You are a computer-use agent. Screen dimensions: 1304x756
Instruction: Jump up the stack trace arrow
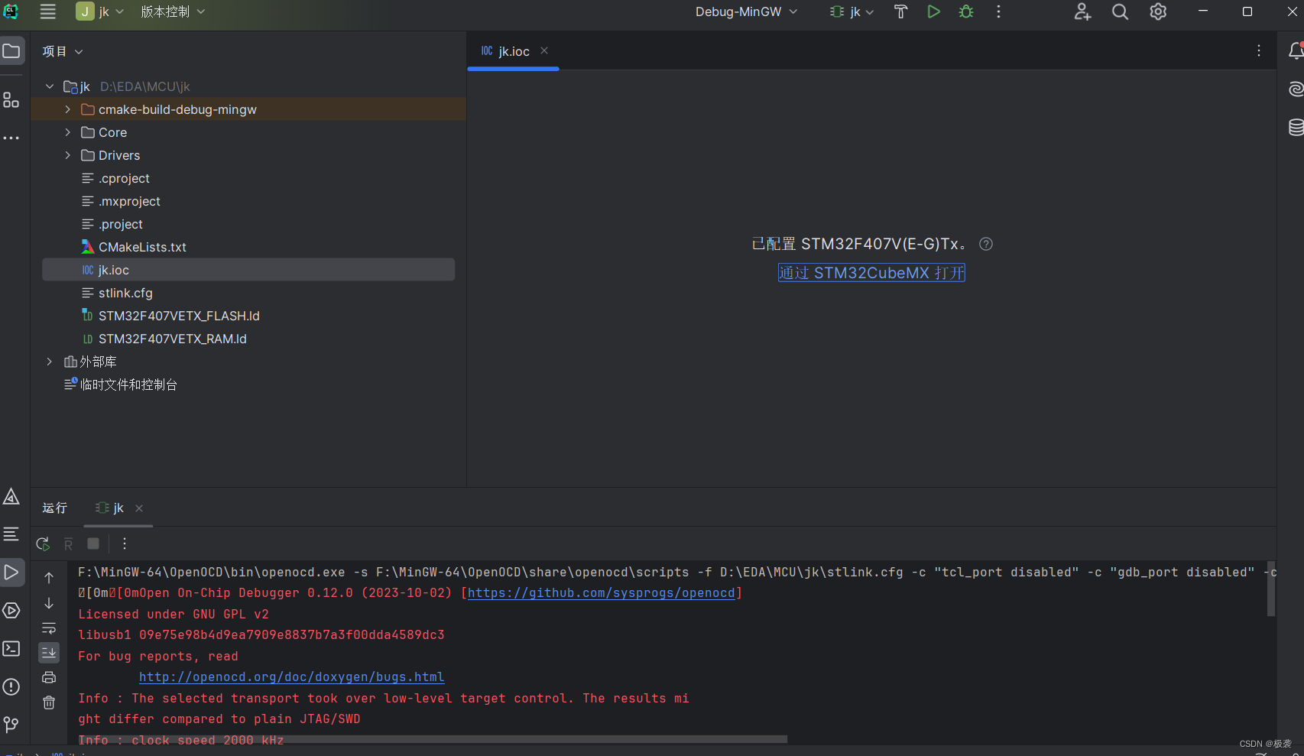pos(49,578)
